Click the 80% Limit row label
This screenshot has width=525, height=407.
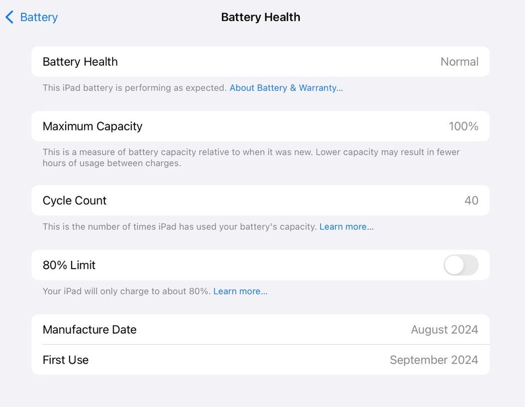point(69,265)
